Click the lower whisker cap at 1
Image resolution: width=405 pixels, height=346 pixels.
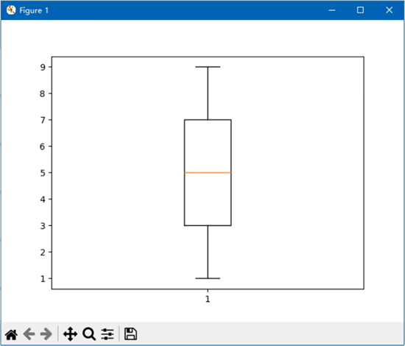click(x=208, y=278)
